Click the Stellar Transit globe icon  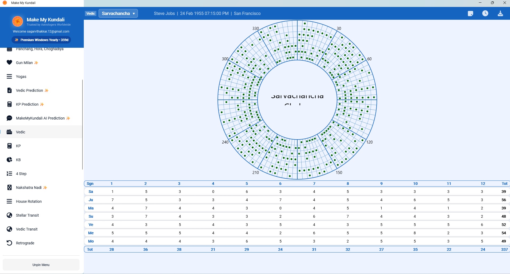pos(9,215)
